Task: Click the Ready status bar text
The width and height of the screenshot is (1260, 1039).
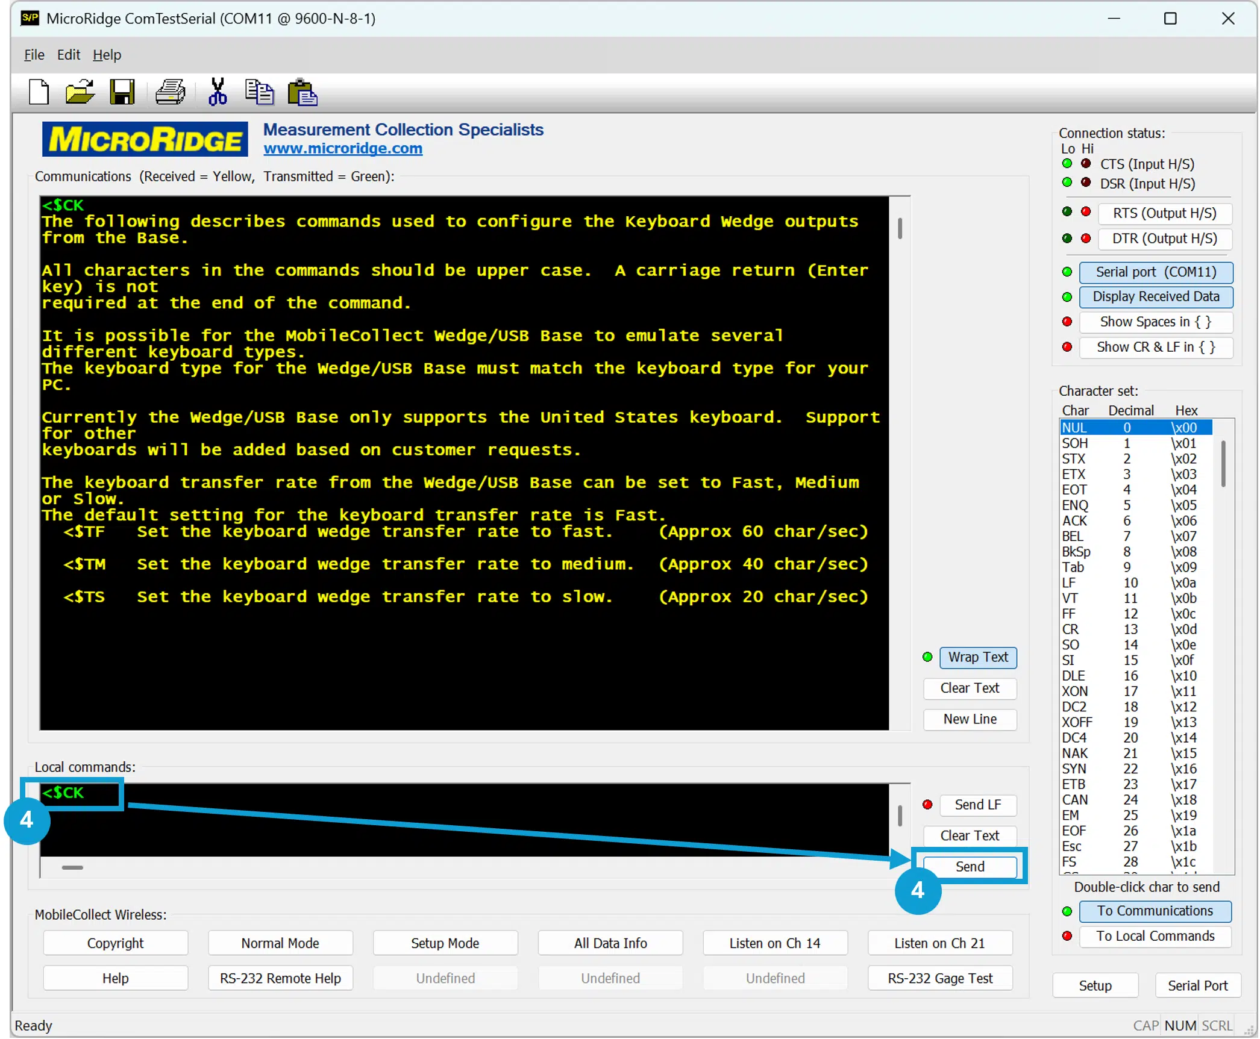Action: (33, 1025)
